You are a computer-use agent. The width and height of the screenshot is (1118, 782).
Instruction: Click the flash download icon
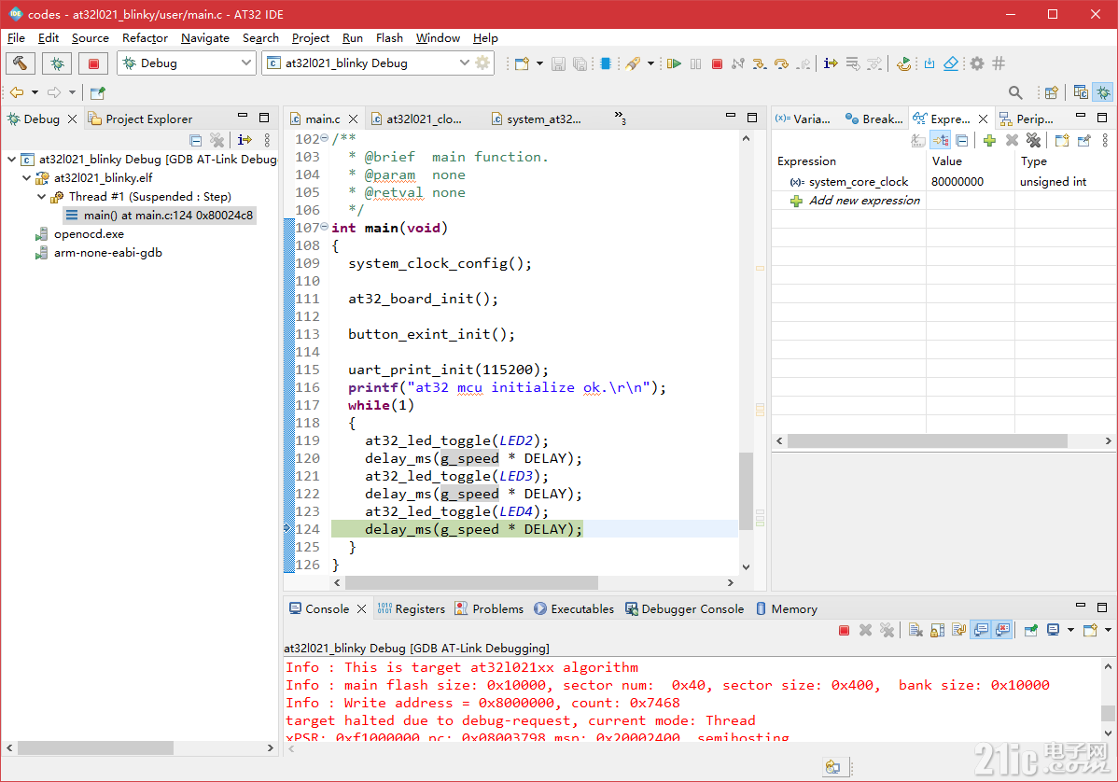(x=929, y=63)
